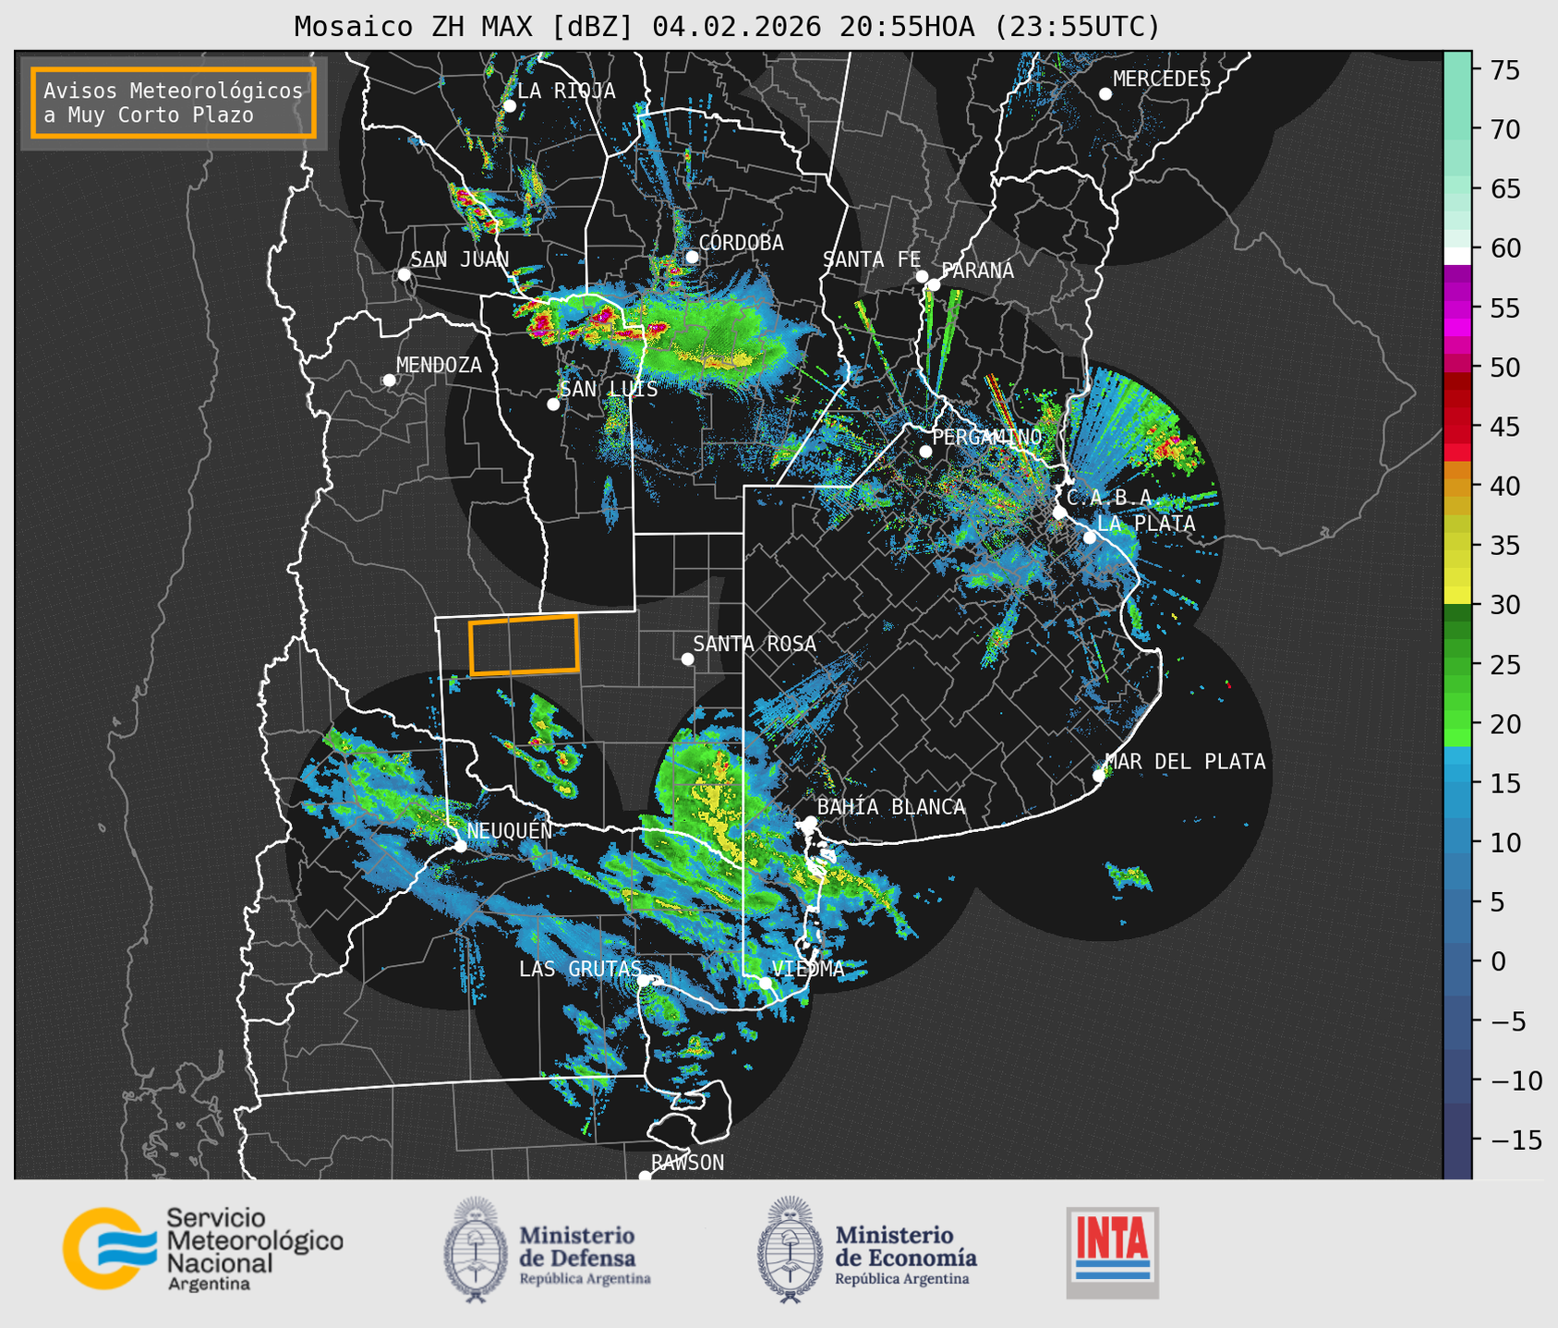Click the SAN JUAN city marker

tap(404, 274)
